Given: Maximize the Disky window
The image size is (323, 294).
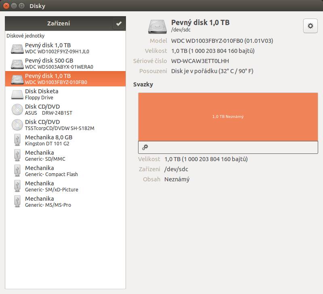Looking at the screenshot, I should click(21, 6).
